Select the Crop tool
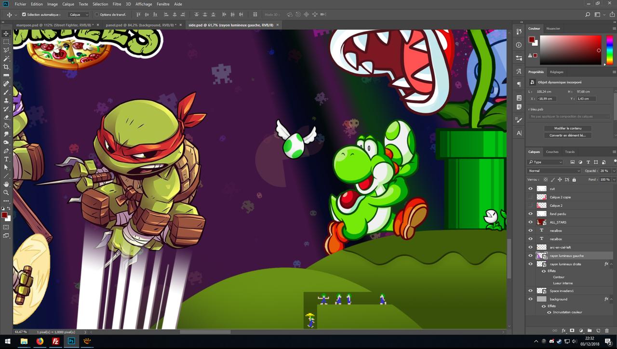The image size is (617, 349). 6,67
